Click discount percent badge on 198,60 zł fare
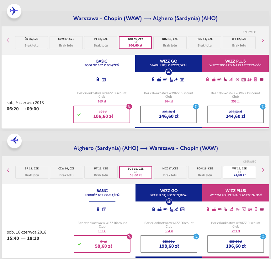The height and width of the screenshot is (259, 271). pos(196,236)
